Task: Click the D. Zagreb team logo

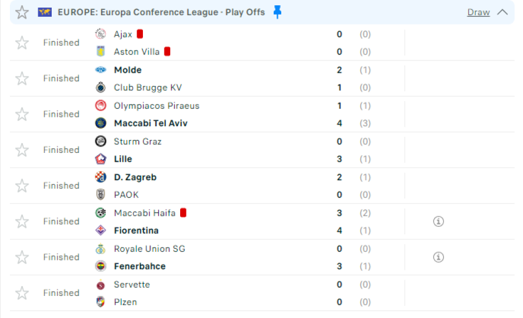Action: pyautogui.click(x=101, y=177)
